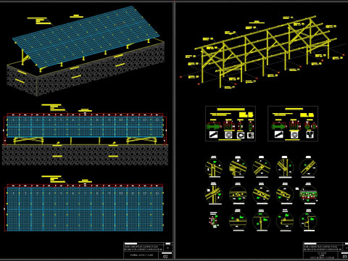This screenshot has width=348, height=261.
Task: Click the washer photo in the four-photo detail box
Action: pos(228,135)
